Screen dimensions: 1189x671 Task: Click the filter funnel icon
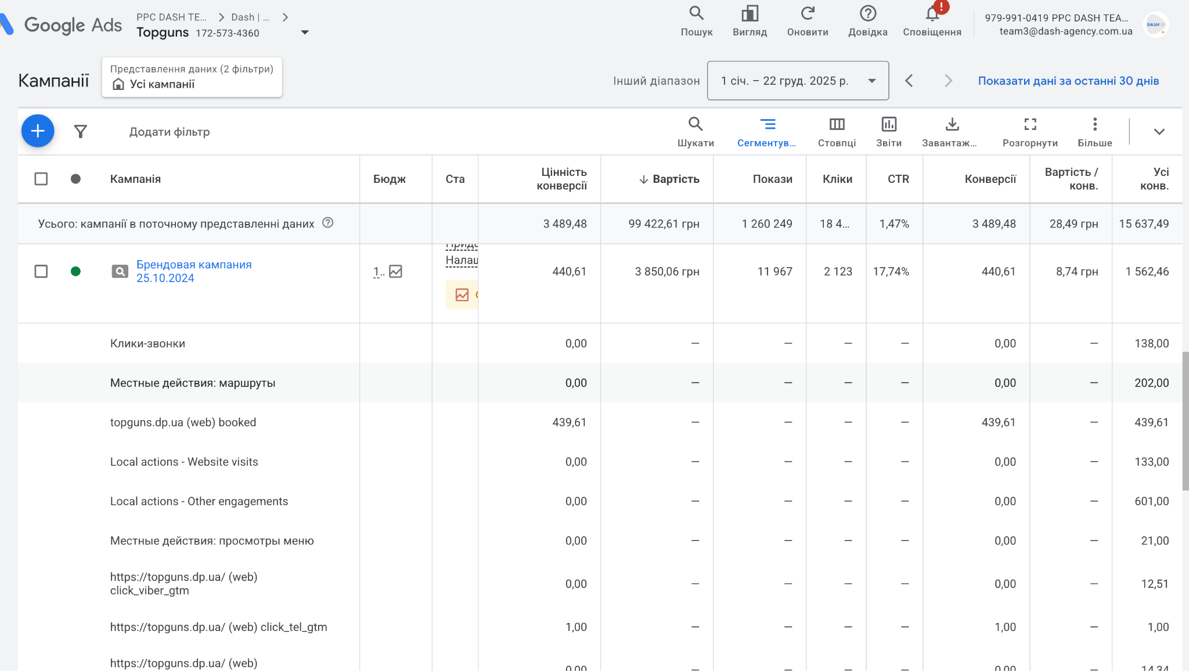click(81, 132)
